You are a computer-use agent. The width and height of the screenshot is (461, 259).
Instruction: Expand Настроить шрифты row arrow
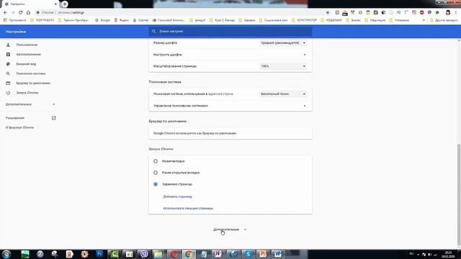click(x=305, y=55)
